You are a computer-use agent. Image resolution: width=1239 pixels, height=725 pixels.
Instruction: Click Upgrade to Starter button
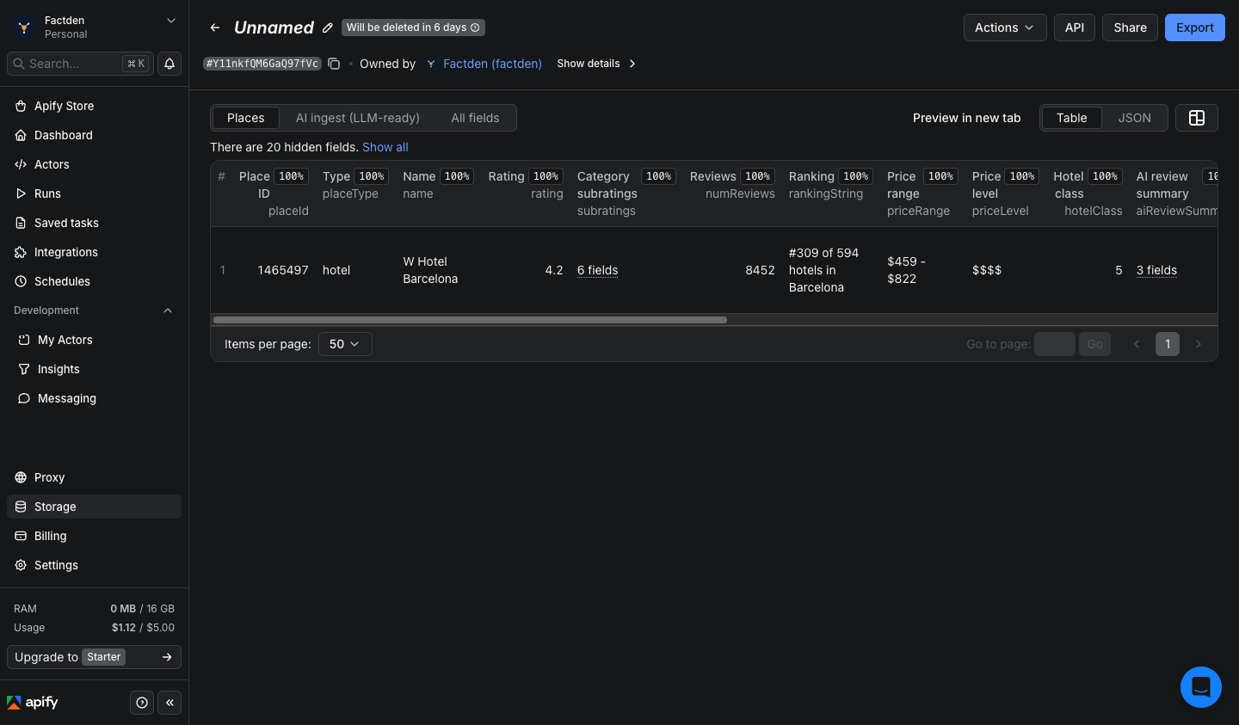[94, 657]
